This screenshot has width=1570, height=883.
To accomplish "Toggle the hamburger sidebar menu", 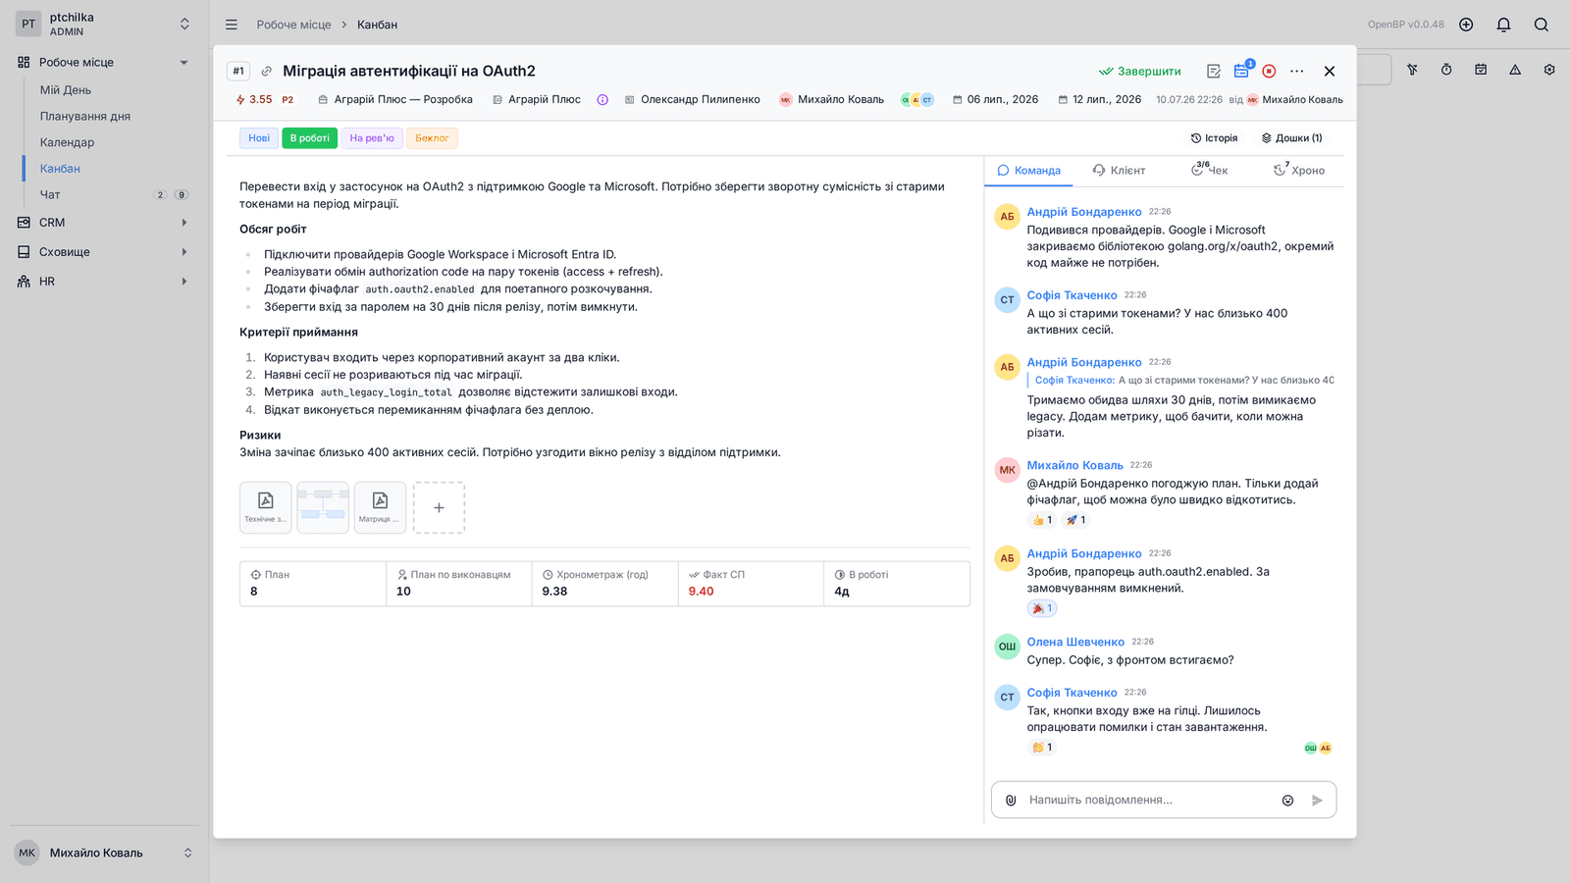I will pos(232,25).
